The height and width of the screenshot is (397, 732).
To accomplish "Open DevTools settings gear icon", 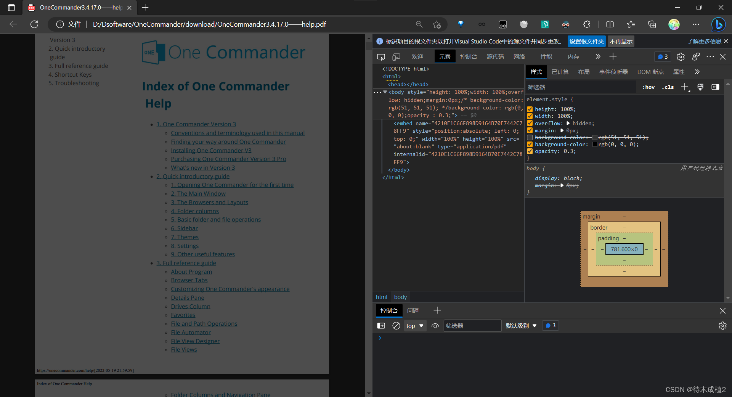I will (x=681, y=57).
